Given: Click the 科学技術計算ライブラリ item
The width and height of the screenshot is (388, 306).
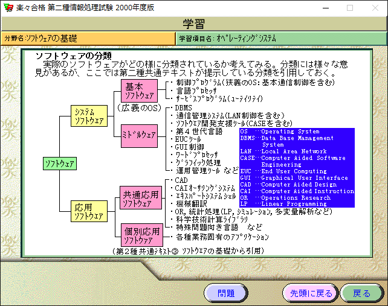Looking at the screenshot, I should point(212,220).
